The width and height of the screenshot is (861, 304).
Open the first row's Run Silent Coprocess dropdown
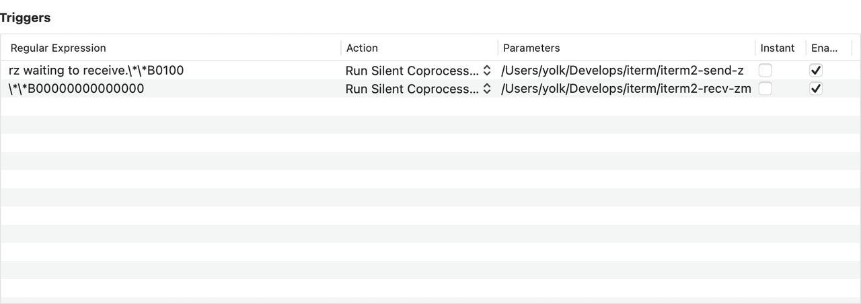pos(412,71)
